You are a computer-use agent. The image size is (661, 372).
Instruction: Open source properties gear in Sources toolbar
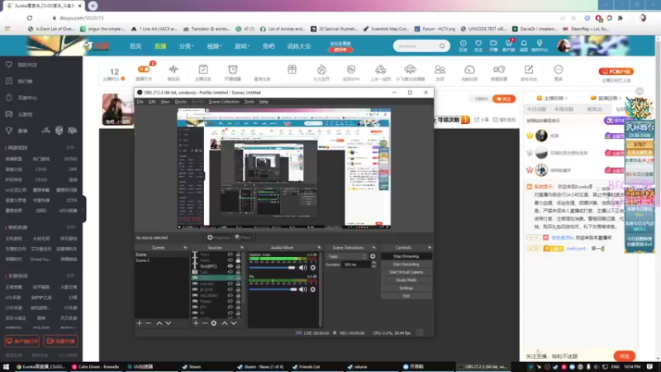[214, 323]
